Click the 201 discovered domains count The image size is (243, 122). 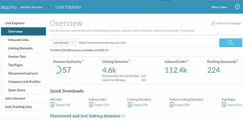[144, 76]
